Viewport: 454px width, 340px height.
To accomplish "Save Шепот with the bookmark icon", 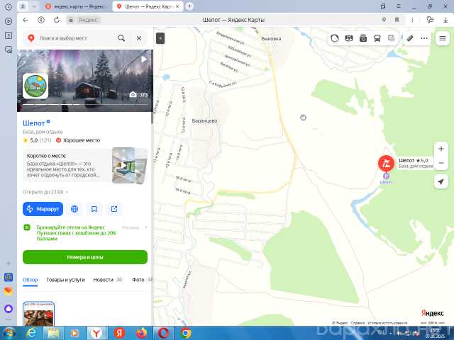I will pyautogui.click(x=94, y=209).
